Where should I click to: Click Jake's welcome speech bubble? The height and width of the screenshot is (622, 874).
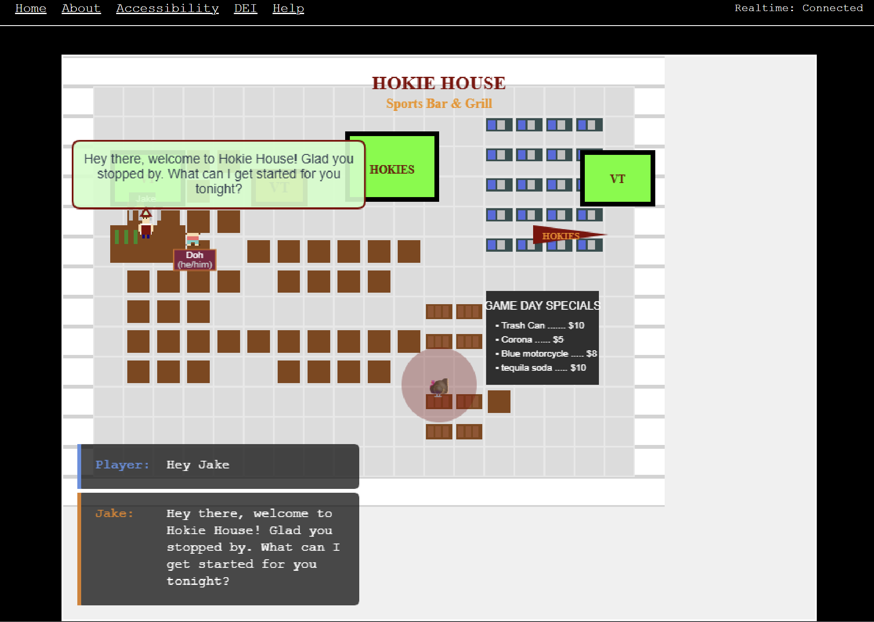219,174
